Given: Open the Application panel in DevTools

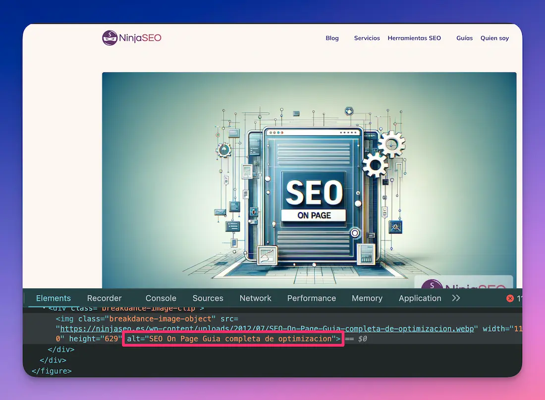Looking at the screenshot, I should click(420, 298).
